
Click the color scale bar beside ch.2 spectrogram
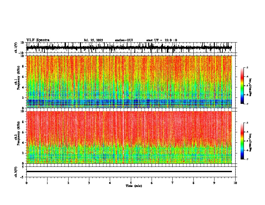coord(242,141)
